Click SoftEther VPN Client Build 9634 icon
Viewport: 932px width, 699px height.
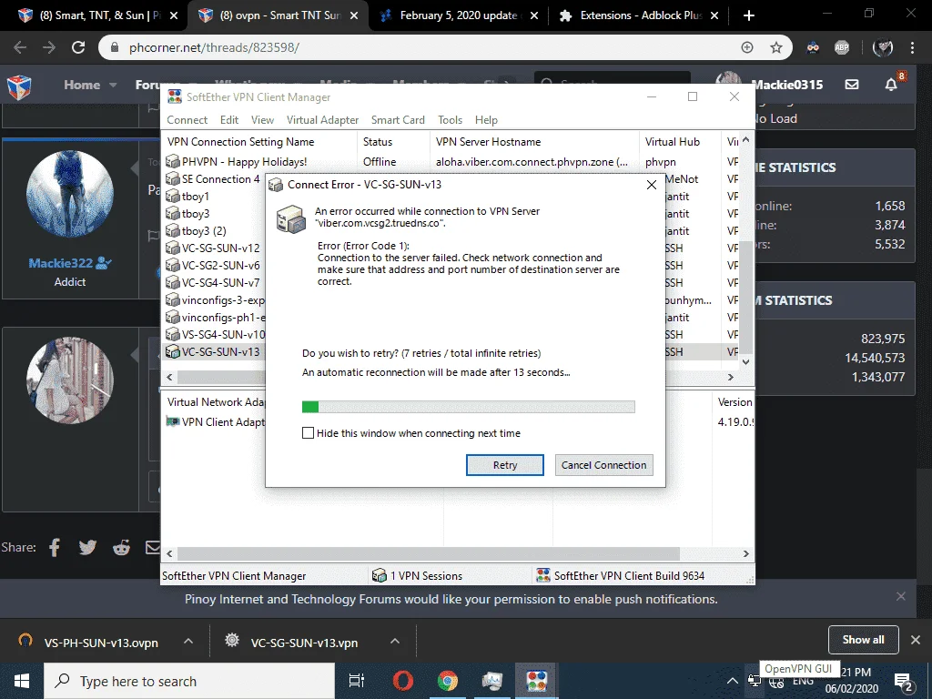coord(542,575)
